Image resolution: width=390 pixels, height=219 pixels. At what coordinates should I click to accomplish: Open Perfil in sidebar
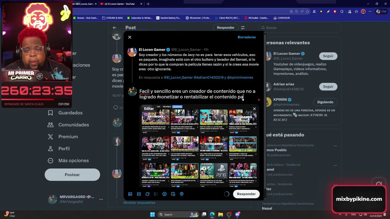59,148
